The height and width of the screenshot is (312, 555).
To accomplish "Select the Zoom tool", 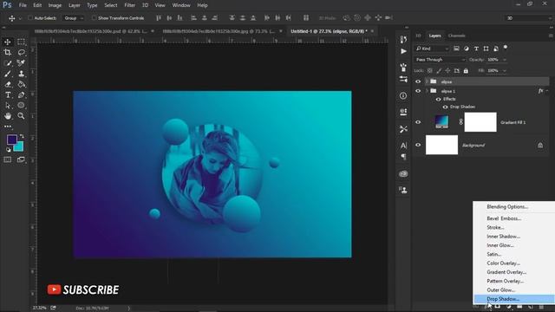I will [21, 115].
